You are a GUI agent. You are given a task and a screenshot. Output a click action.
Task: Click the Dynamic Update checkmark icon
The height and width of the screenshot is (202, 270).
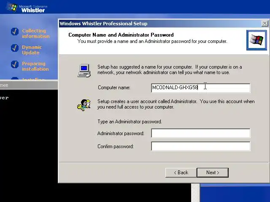(15, 48)
